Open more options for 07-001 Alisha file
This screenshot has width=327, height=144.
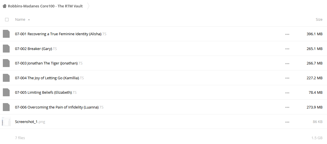(287, 34)
